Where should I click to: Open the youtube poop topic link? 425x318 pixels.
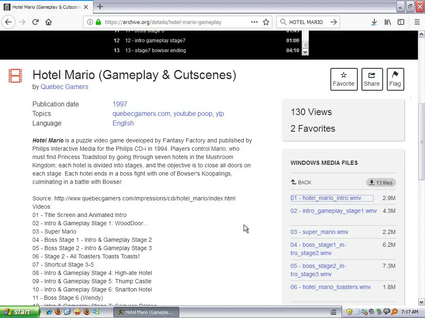193,113
